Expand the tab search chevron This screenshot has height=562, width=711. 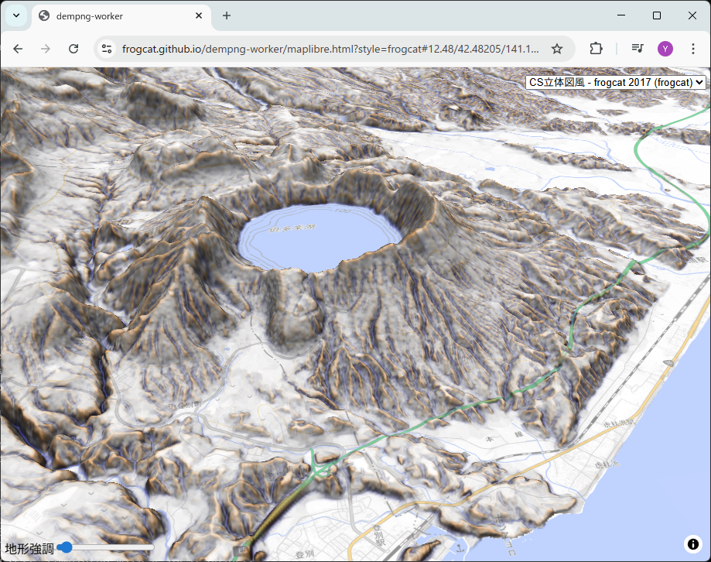[x=16, y=16]
